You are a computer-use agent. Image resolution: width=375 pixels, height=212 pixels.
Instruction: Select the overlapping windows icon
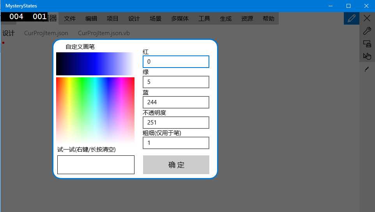tap(367, 44)
